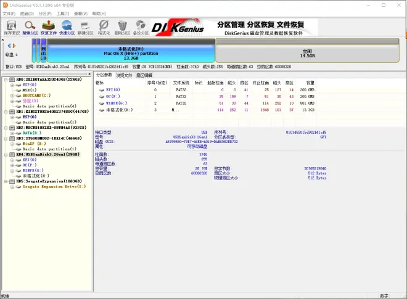Select MSR(1) in the disk tree

(x=30, y=90)
